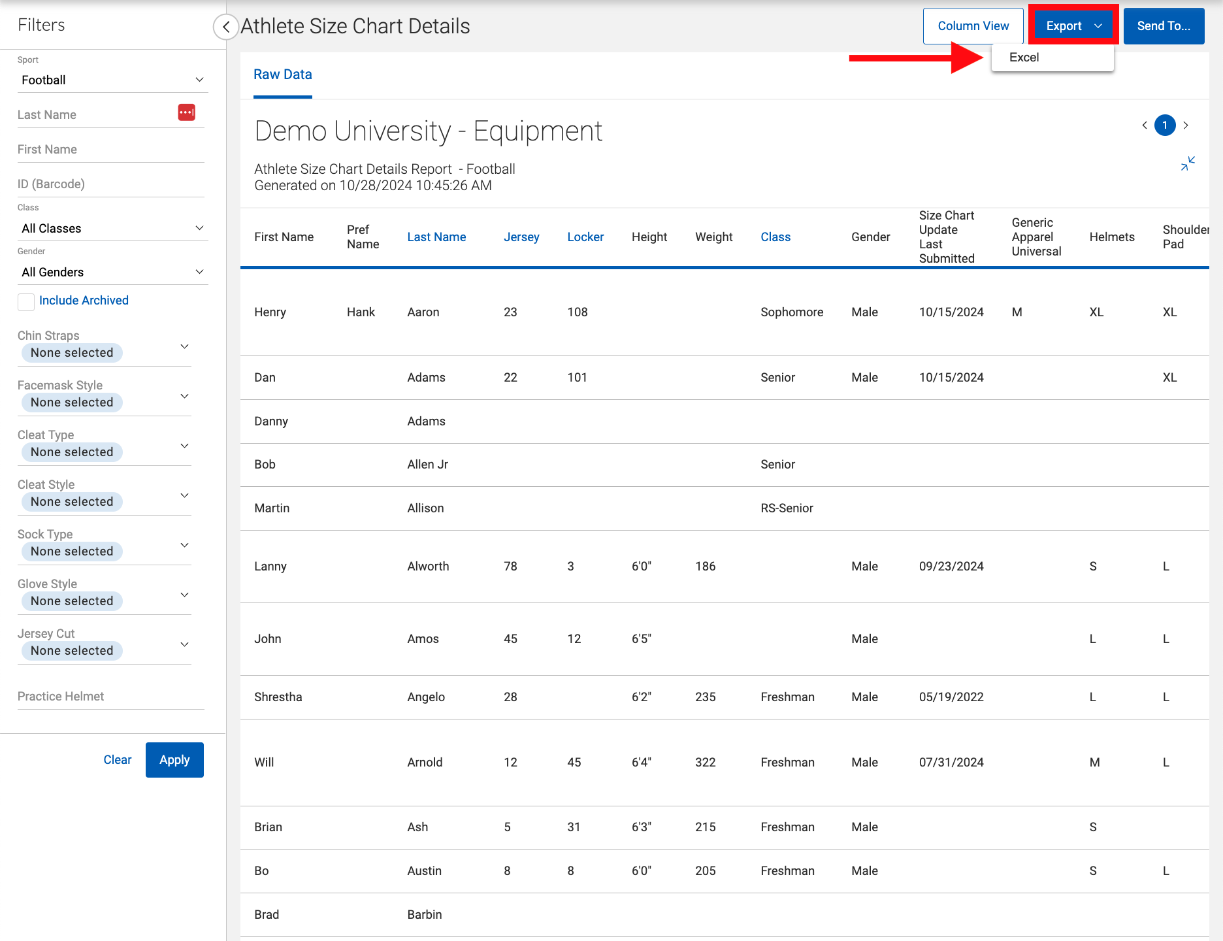Click the Ash last name cell

point(417,827)
